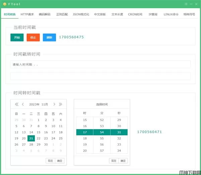Go to previous month with left arrow

point(23,104)
